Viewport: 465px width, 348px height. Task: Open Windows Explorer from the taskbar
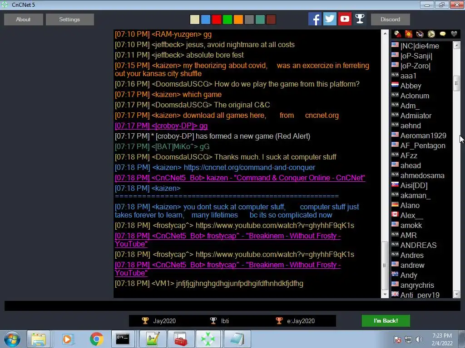(x=39, y=339)
